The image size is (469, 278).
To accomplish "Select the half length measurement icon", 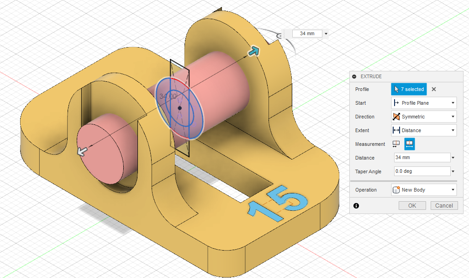I will 396,144.
